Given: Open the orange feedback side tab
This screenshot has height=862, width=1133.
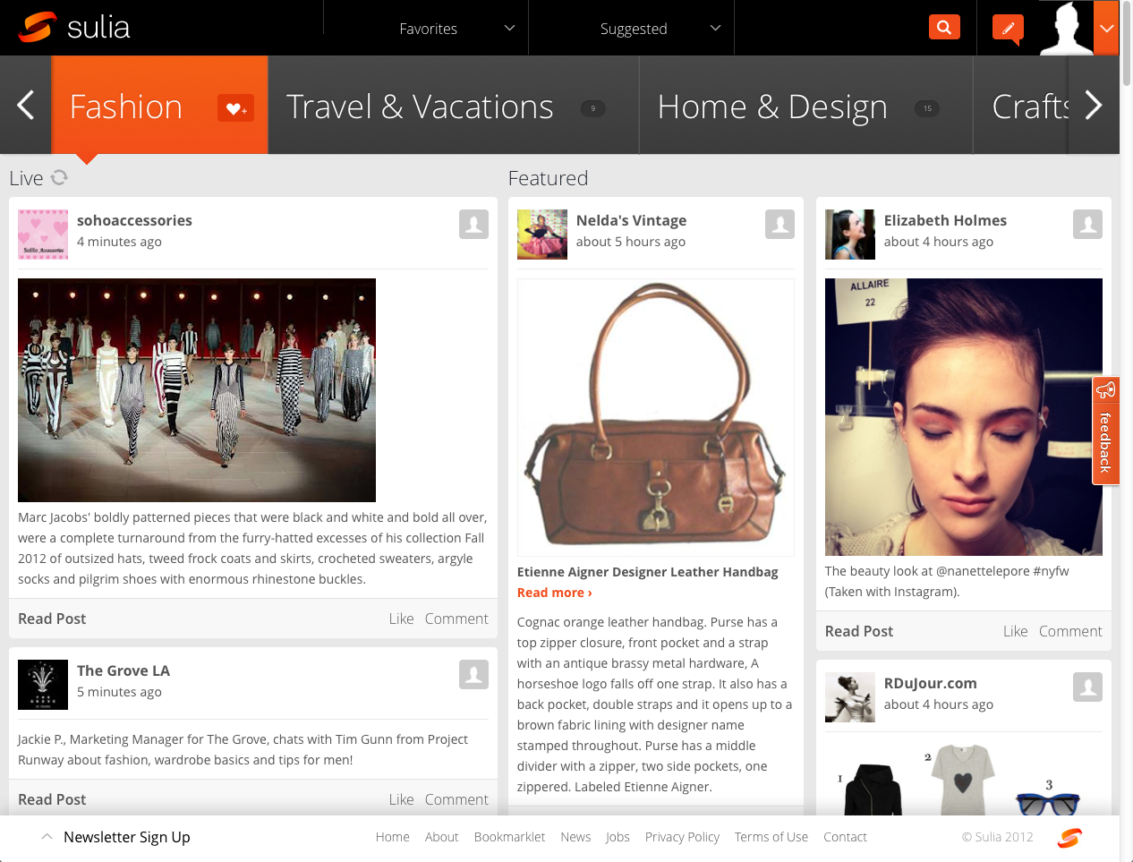Looking at the screenshot, I should pos(1106,431).
